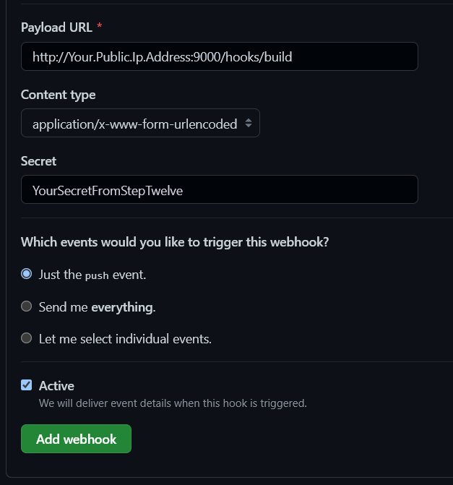Image resolution: width=453 pixels, height=485 pixels.
Task: Click the bold "Active" label text
Action: tap(56, 386)
